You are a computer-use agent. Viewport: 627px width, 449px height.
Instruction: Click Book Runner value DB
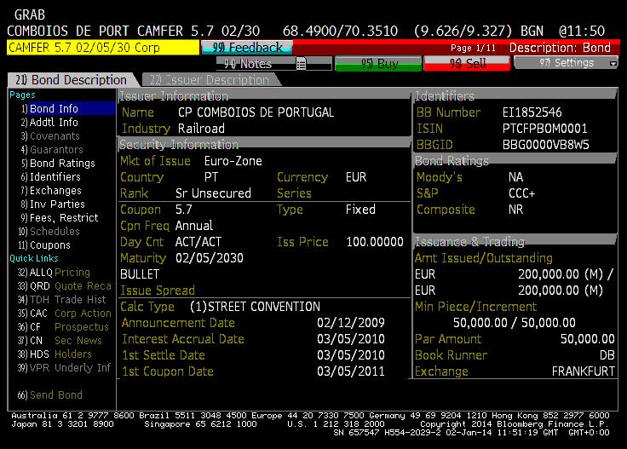607,355
